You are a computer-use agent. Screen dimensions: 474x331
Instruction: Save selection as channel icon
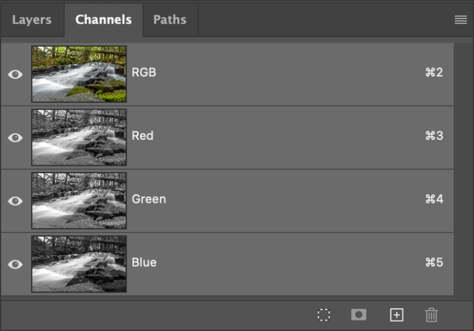point(359,315)
